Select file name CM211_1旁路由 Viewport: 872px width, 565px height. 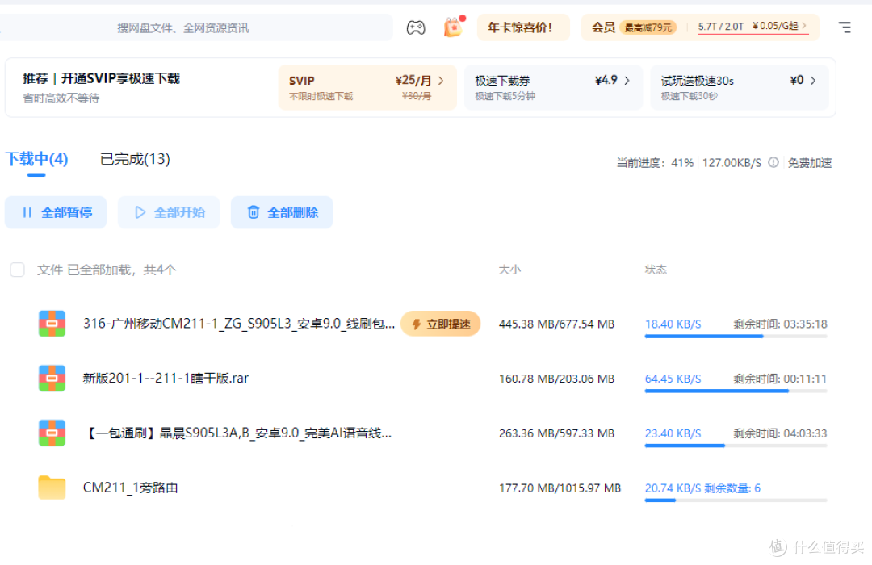[x=130, y=488]
